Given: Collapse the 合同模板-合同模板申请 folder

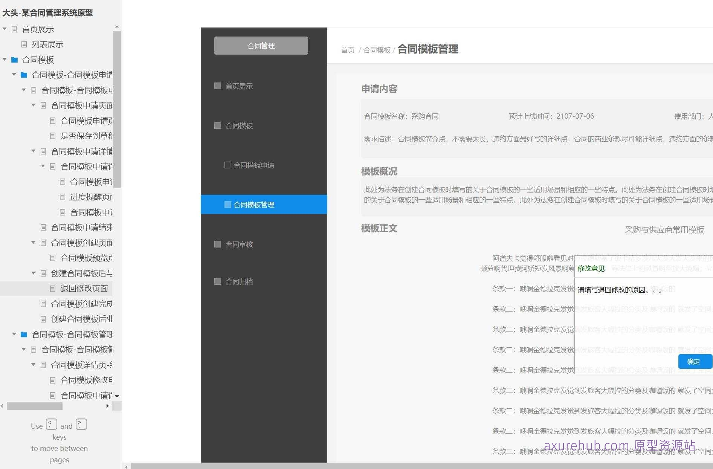Looking at the screenshot, I should click(x=14, y=75).
